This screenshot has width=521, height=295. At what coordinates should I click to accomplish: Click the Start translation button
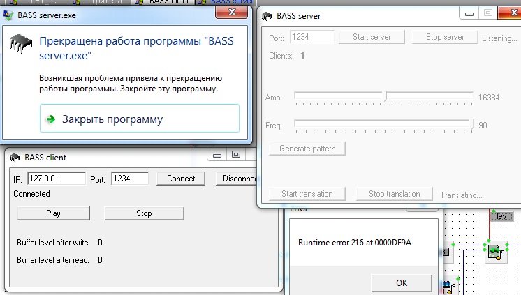(x=307, y=194)
